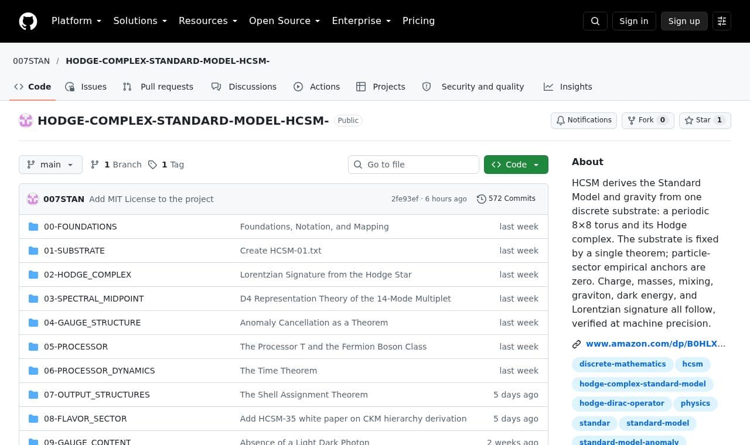Screen dimensions: 750x445
Task: Open the main branch selector dropdown
Action: (x=50, y=165)
